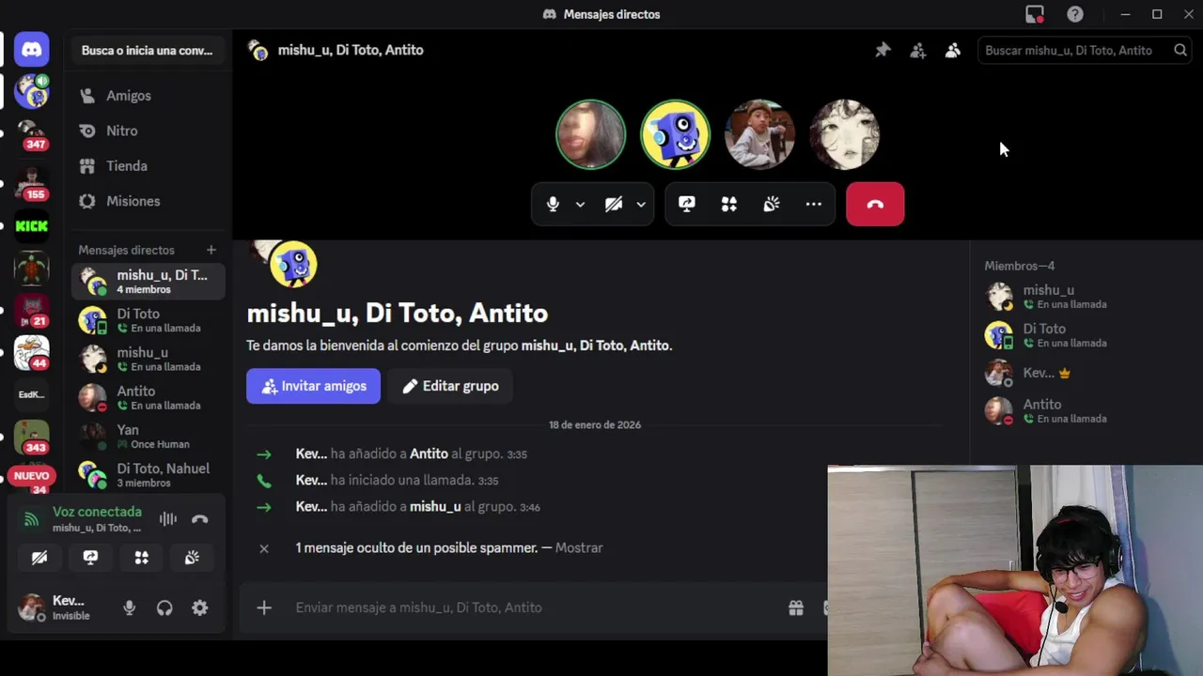Send a gift icon in message bar
The image size is (1203, 676).
click(x=796, y=607)
